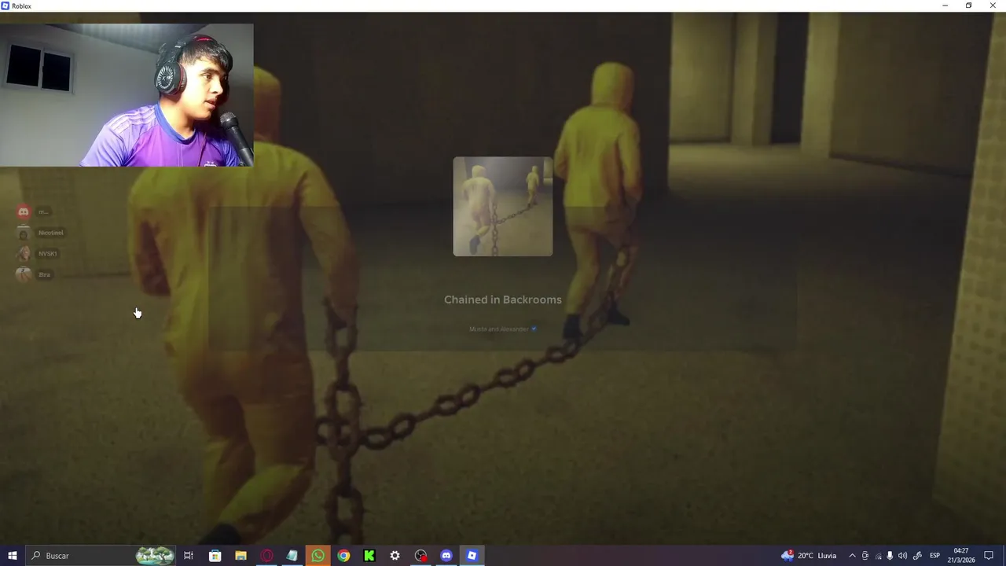The width and height of the screenshot is (1006, 566).
Task: Expand hidden system tray icons
Action: tap(852, 556)
